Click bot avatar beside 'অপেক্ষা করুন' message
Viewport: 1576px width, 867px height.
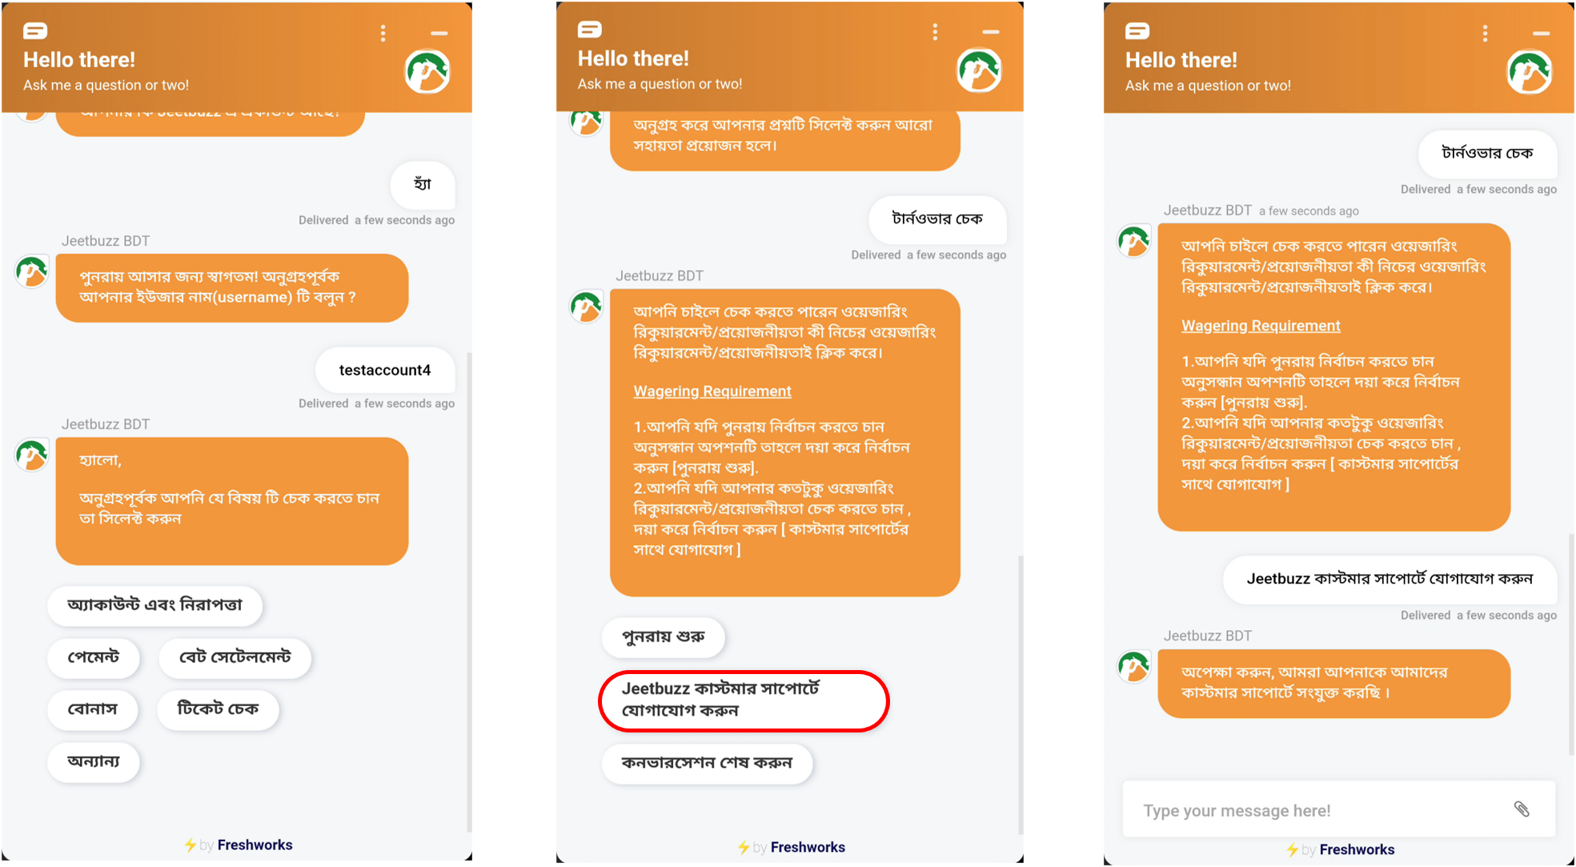point(1133,666)
